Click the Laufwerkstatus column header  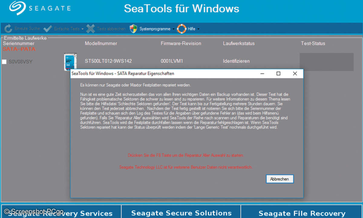[239, 43]
